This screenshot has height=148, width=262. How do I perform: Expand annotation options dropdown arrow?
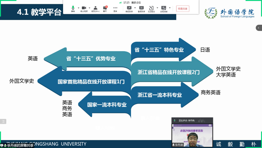coord(157,8)
